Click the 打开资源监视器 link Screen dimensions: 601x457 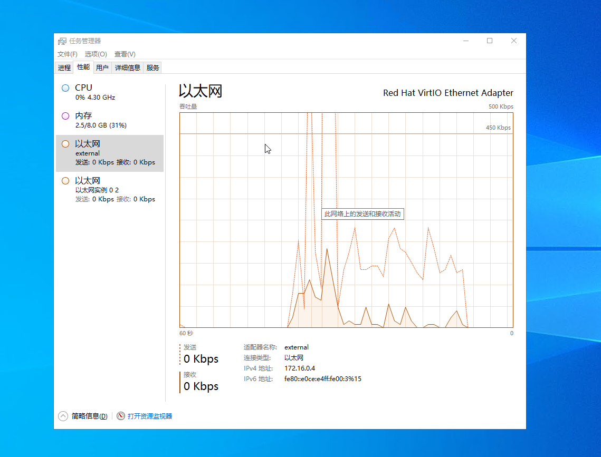point(150,416)
